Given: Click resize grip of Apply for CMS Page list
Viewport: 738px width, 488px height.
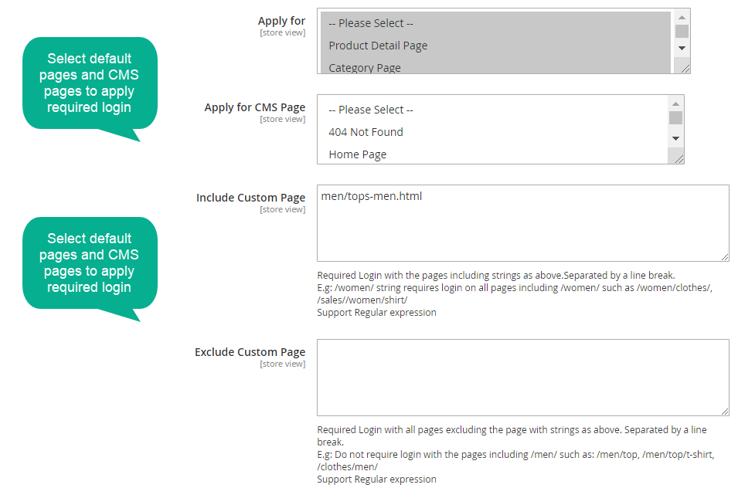Looking at the screenshot, I should (x=678, y=159).
